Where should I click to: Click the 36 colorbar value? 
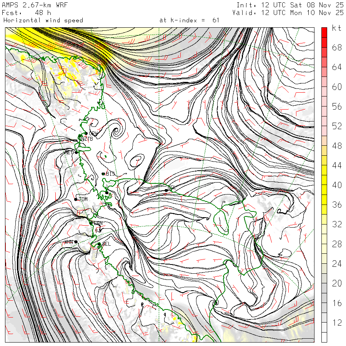pos(337,205)
